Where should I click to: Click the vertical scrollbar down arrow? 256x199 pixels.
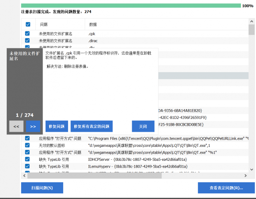[251, 170]
